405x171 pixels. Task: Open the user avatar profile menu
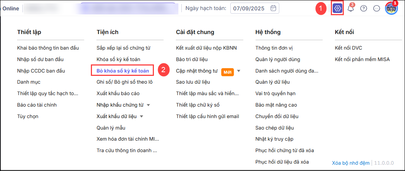(x=391, y=9)
